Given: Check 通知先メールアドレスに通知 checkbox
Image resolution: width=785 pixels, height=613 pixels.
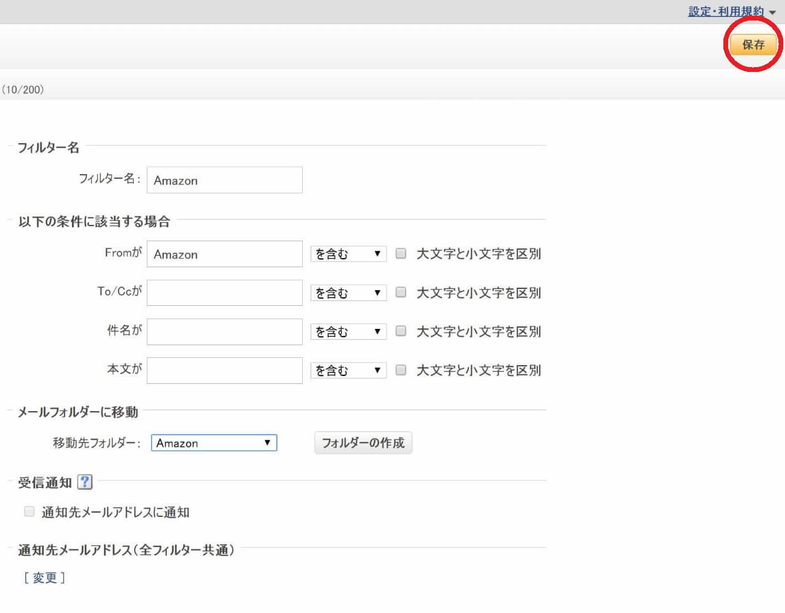Looking at the screenshot, I should [29, 511].
